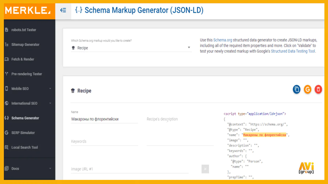The image size is (328, 184).
Task: Open Fetch & Render tool
Action: (23, 59)
